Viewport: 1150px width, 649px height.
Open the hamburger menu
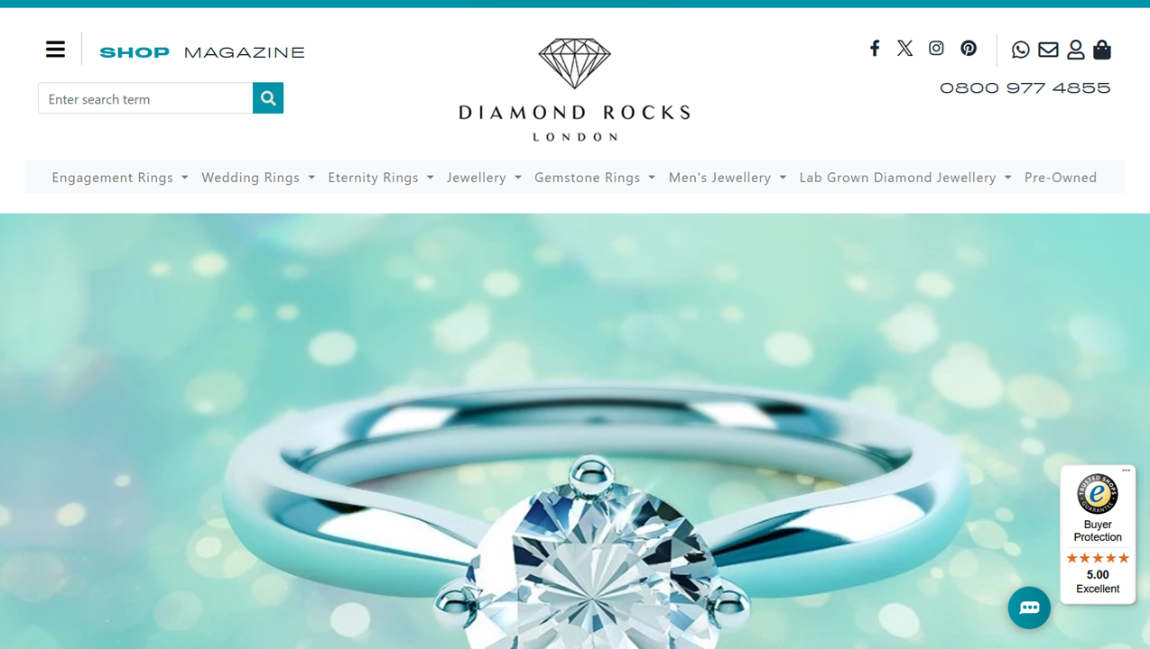(55, 50)
